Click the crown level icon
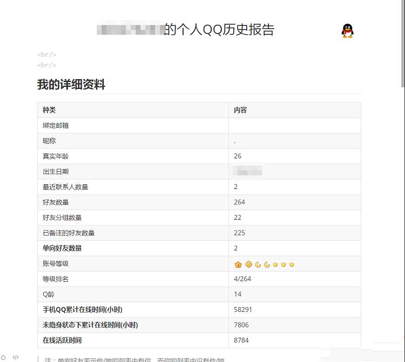405x362 pixels. 238,264
